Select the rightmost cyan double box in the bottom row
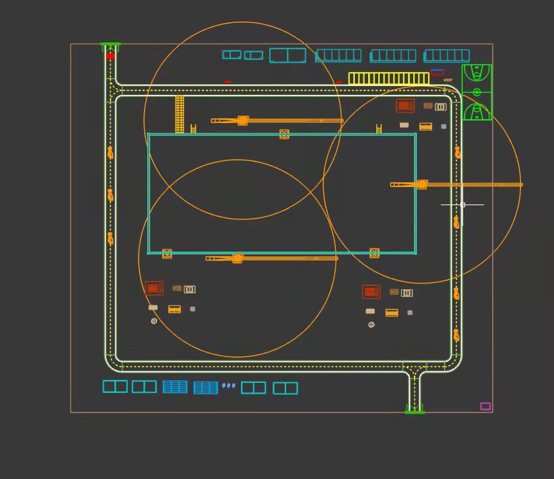The height and width of the screenshot is (479, 554). [285, 389]
